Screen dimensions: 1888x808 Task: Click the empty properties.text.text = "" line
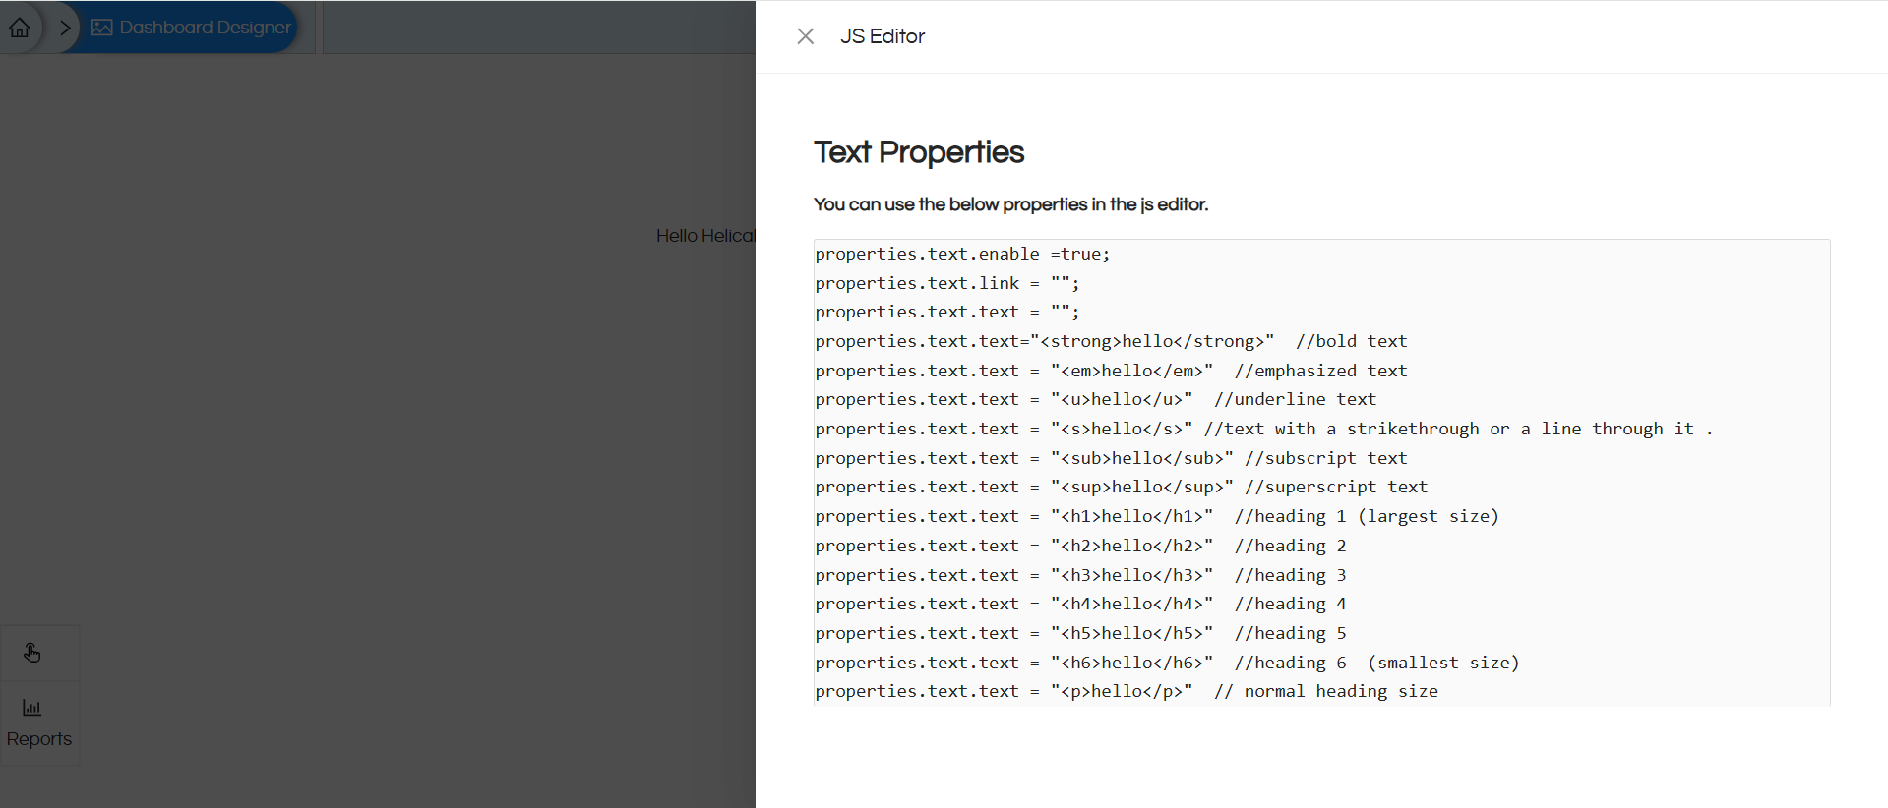click(x=947, y=312)
